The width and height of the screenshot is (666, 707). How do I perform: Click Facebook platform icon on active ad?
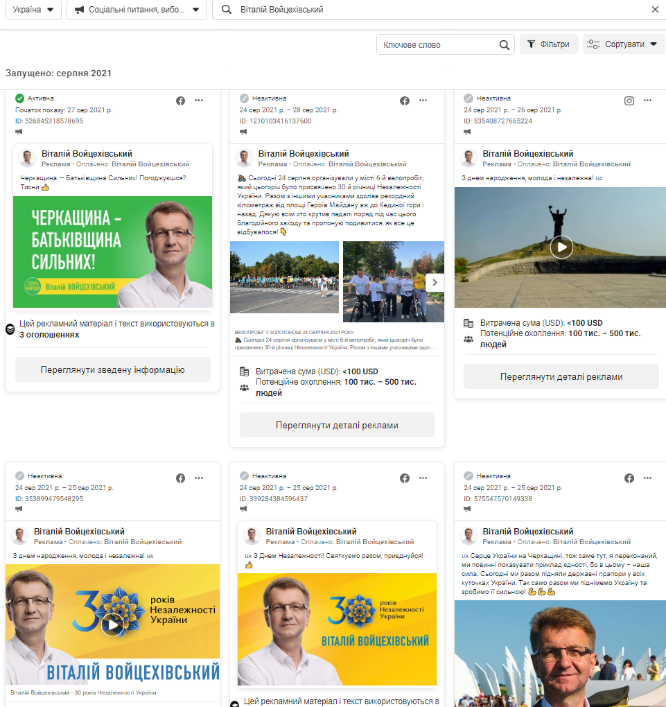(181, 101)
